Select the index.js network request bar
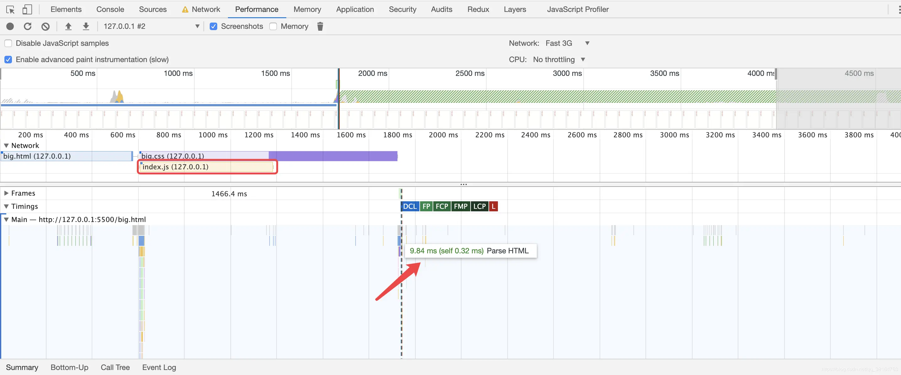 (x=206, y=167)
